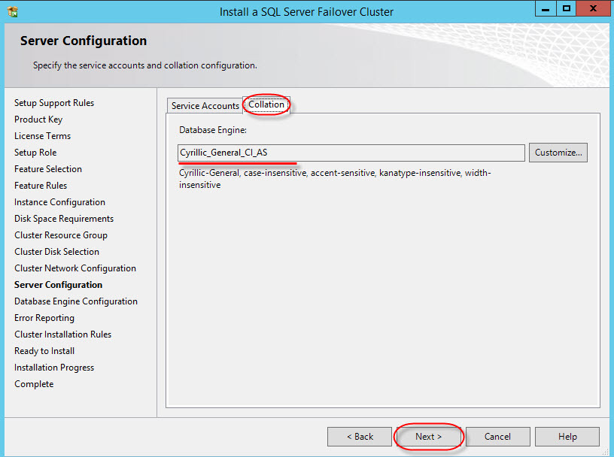Screen dimensions: 614x457
Task: Maximize the installer window
Action: point(566,9)
